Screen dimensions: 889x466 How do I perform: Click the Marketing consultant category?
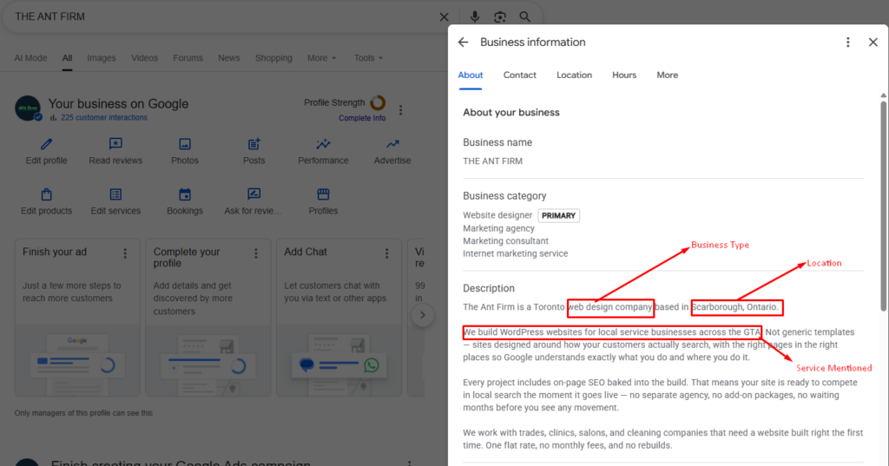coord(506,241)
